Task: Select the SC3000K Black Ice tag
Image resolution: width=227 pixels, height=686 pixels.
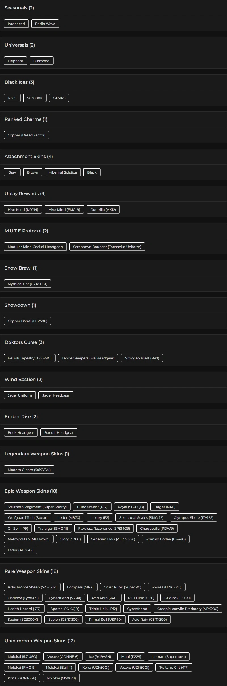Action: 35,98
